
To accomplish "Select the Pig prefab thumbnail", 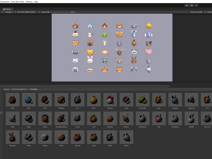I will (159, 118).
